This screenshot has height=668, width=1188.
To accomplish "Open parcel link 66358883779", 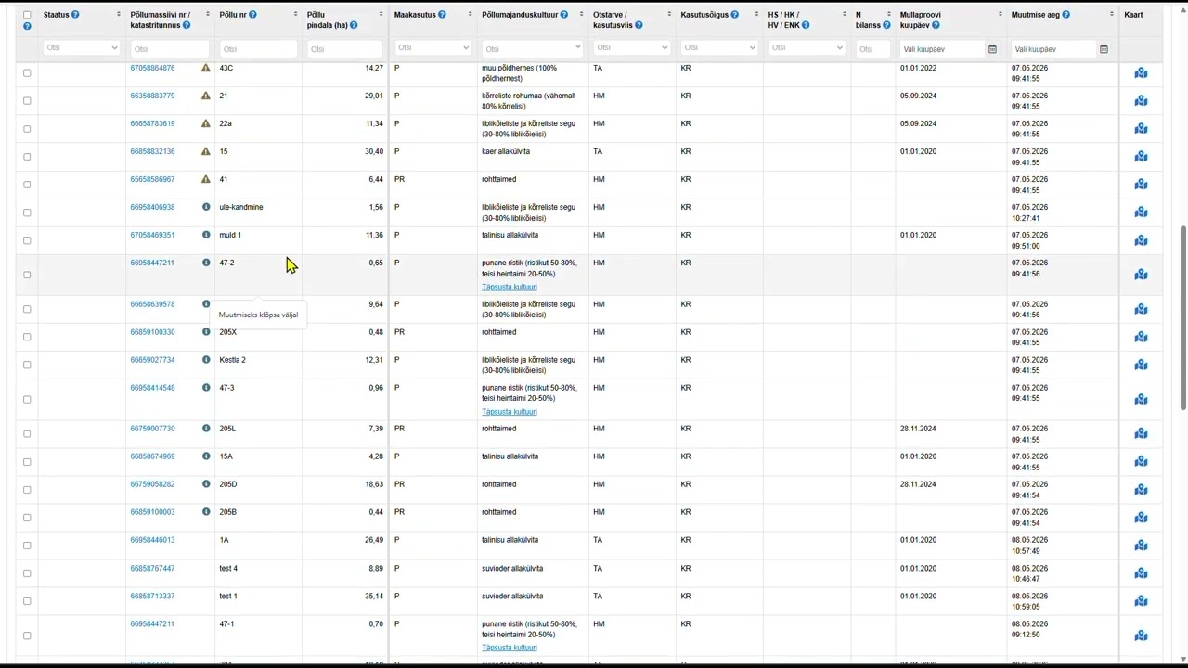I will pyautogui.click(x=152, y=96).
